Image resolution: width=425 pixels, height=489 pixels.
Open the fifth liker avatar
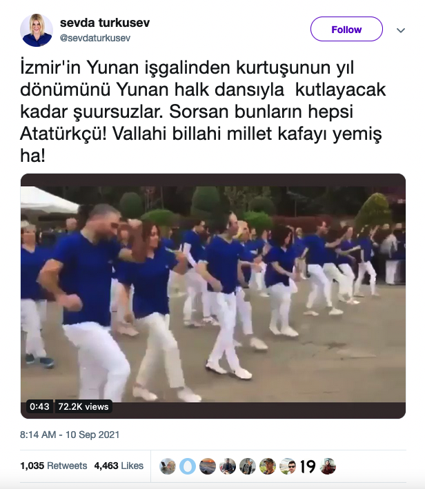248,466
